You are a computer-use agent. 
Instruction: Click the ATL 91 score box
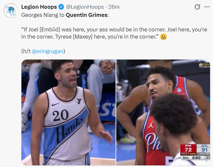click(203, 150)
